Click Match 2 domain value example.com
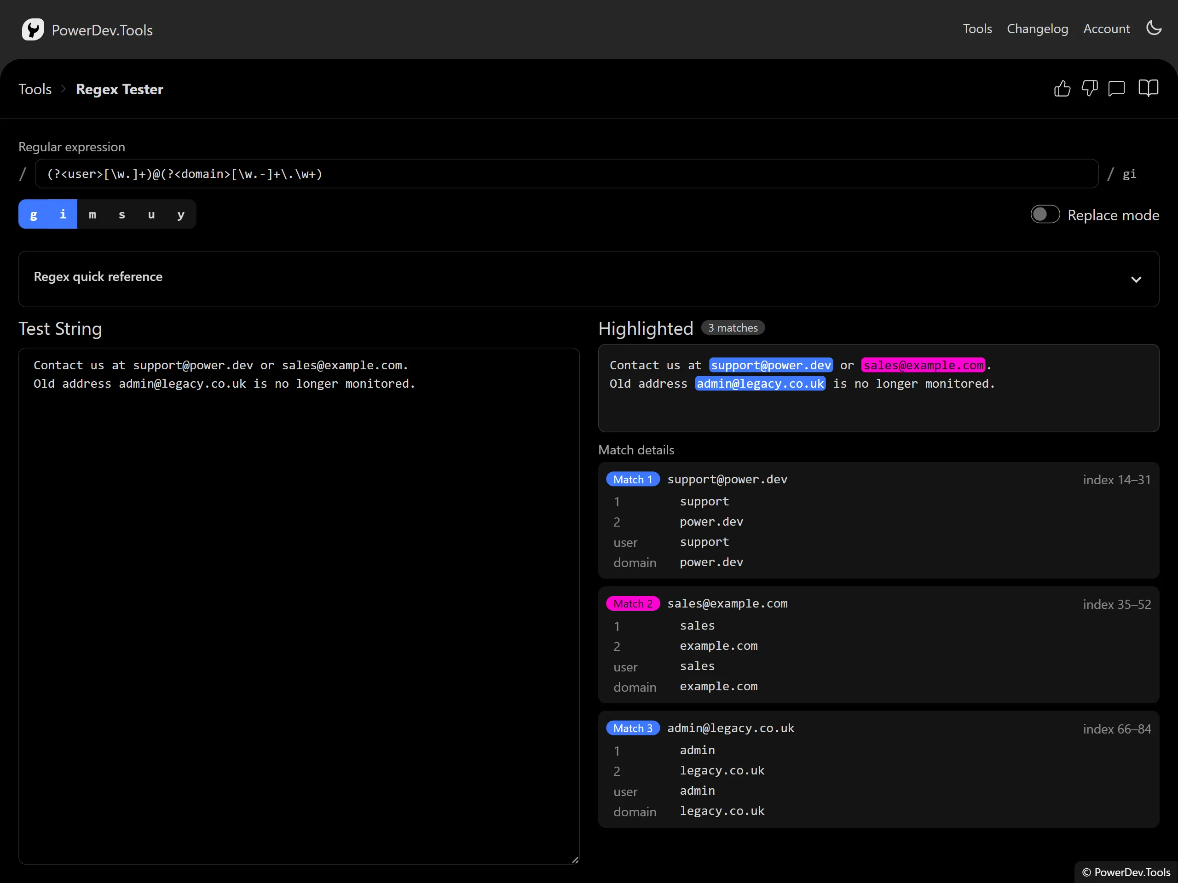 (x=718, y=687)
